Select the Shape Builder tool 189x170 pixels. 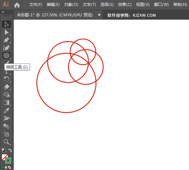(7, 95)
